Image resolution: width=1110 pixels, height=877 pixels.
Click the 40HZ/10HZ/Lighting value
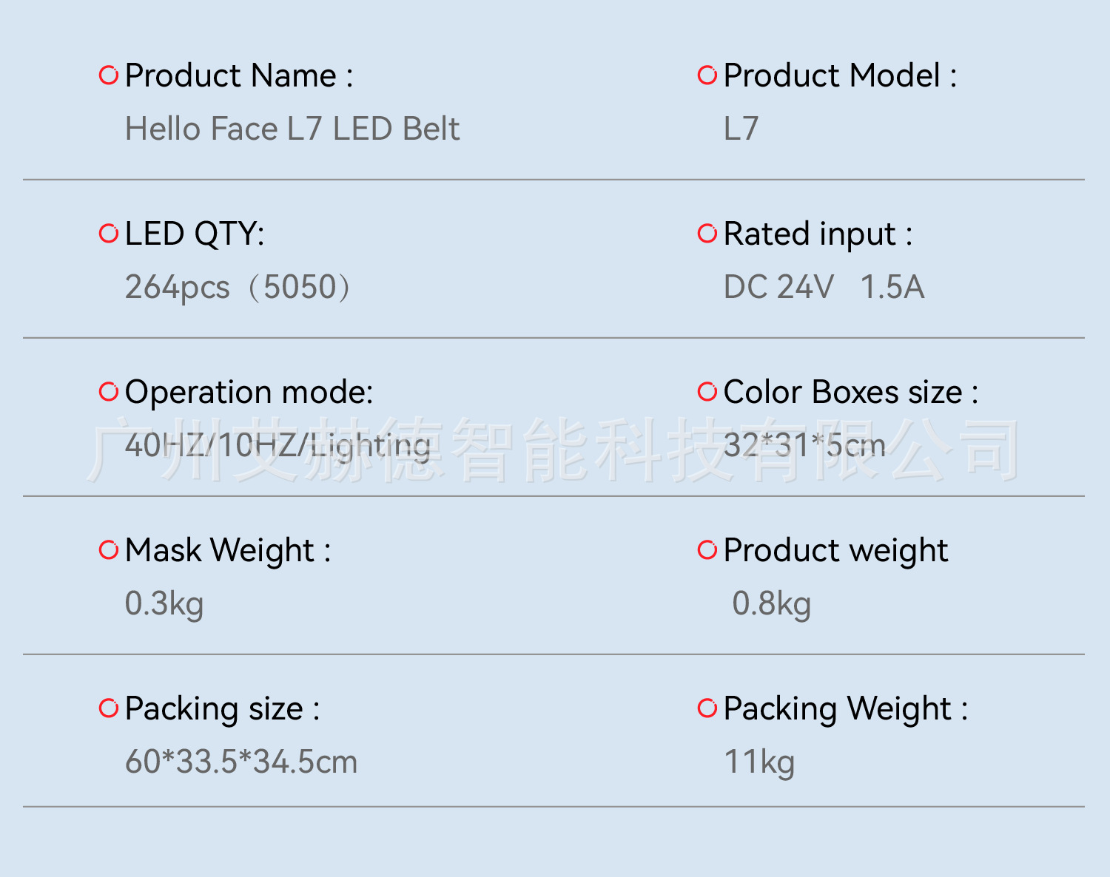(277, 446)
